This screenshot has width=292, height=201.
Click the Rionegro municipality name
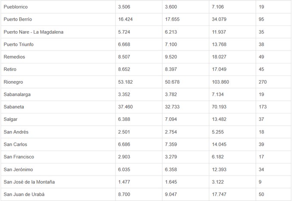coord(14,82)
